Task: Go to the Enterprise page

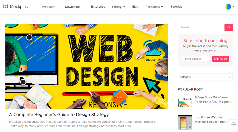Action: [x=98, y=7]
